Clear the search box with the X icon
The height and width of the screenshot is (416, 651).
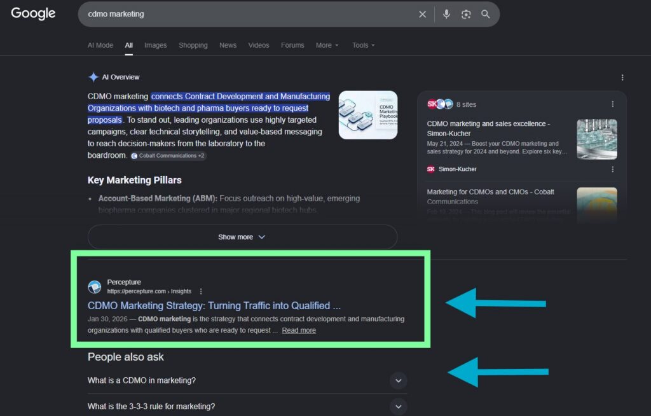[422, 14]
